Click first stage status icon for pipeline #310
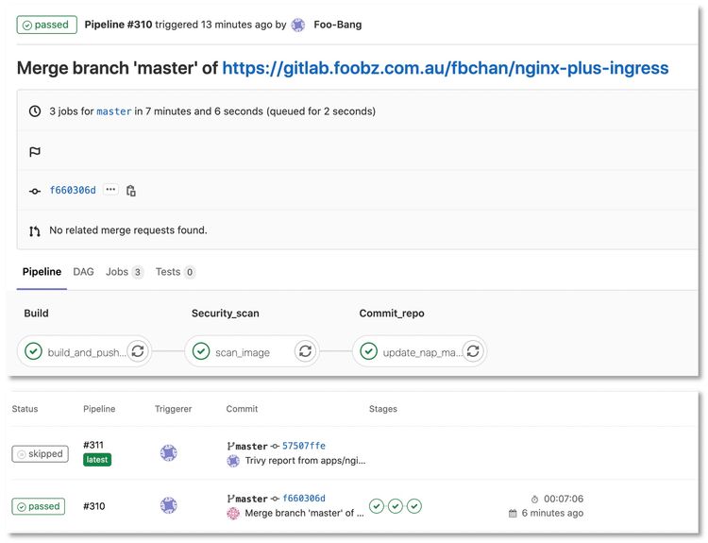This screenshot has height=543, width=708. click(x=377, y=506)
